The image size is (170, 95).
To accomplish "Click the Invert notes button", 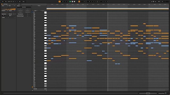I will point(28,11).
